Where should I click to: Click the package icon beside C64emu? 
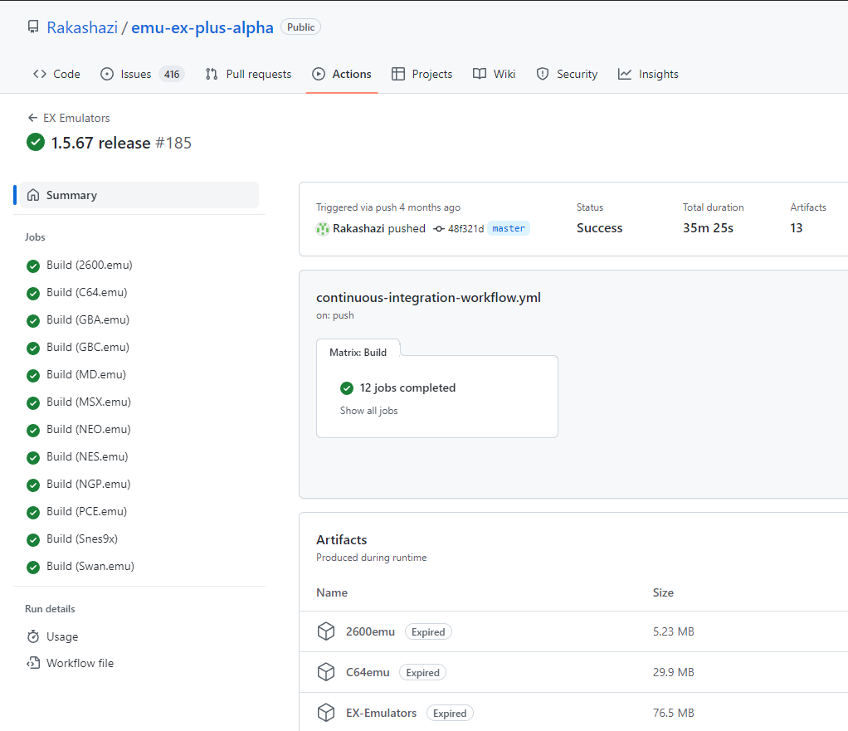(325, 671)
